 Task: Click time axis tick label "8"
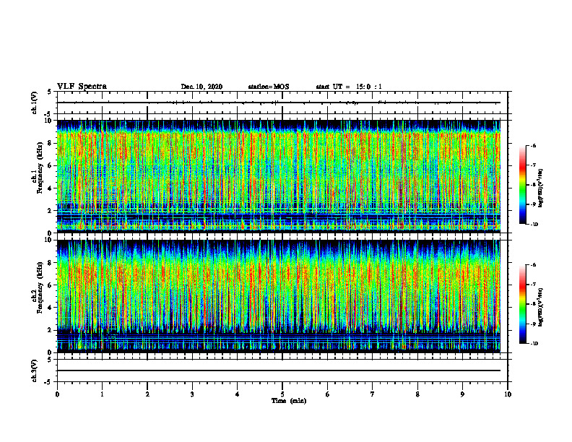click(417, 394)
